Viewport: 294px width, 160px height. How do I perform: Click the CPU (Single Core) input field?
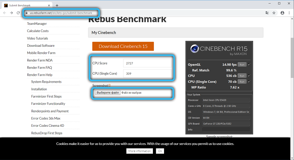click(147, 74)
